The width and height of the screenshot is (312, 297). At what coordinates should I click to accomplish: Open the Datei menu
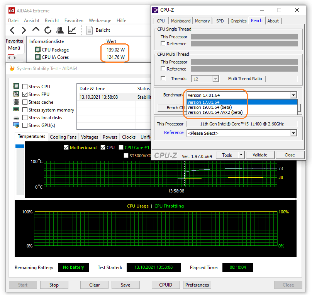click(x=13, y=21)
